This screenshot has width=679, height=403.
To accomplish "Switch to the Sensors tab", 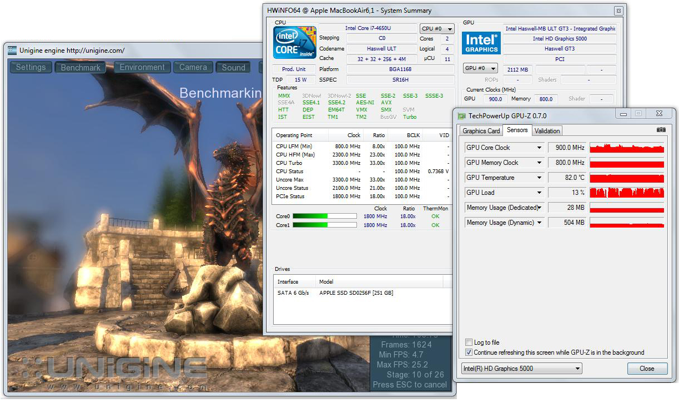I will 517,130.
